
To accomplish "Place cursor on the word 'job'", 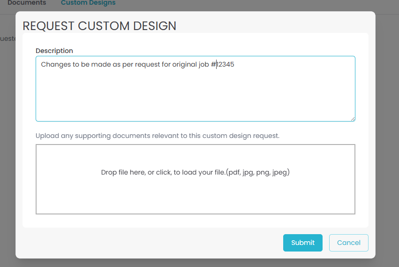I will [203, 65].
